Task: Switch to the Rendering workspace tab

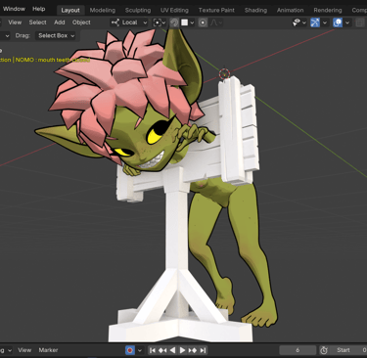Action: click(x=328, y=10)
